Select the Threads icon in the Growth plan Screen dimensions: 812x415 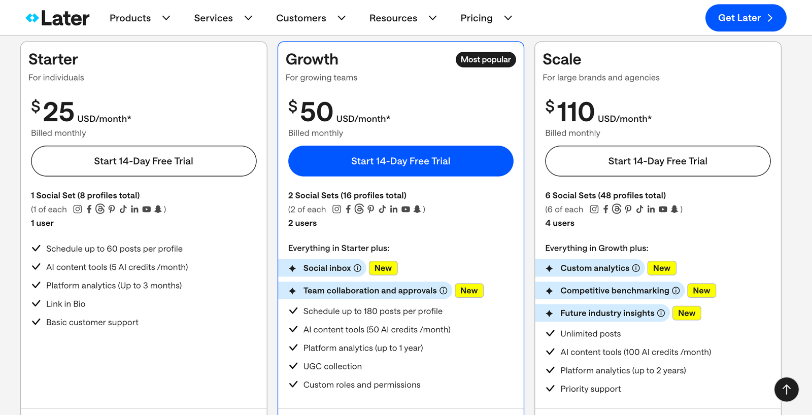pos(359,209)
